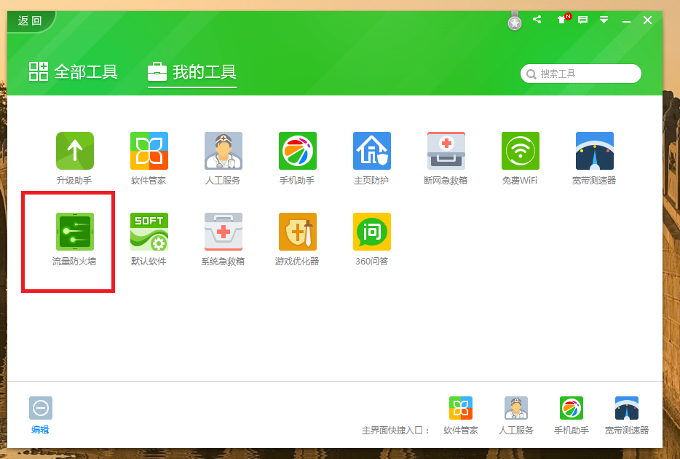Screen dimensions: 680x459
Task: Open the 游戏优化器 game optimizer
Action: coord(298,231)
